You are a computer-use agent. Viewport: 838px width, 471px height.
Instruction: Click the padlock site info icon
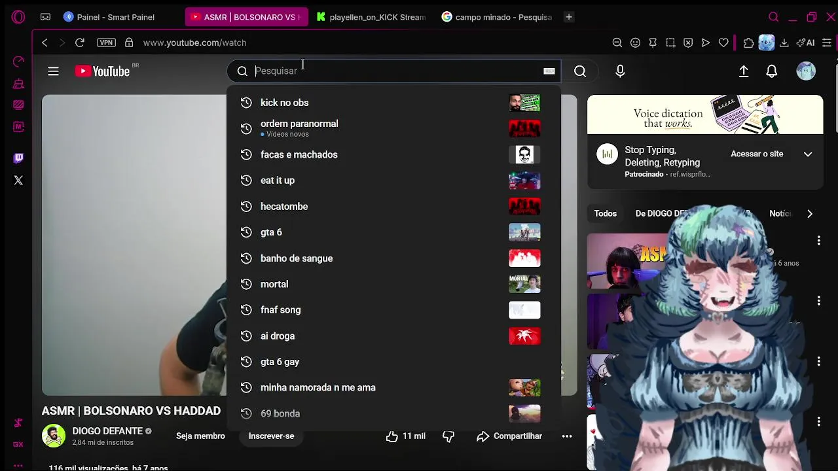point(129,43)
